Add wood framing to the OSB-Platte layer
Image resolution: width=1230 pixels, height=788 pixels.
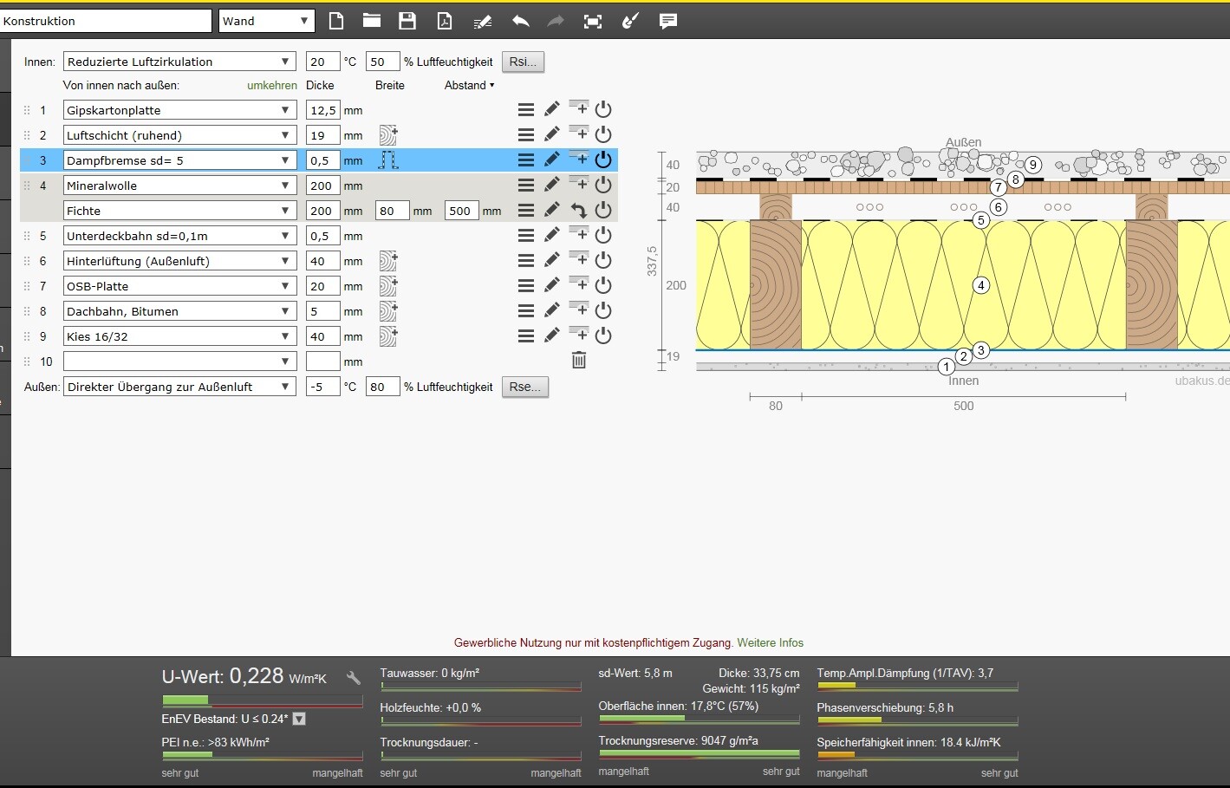[x=387, y=286]
